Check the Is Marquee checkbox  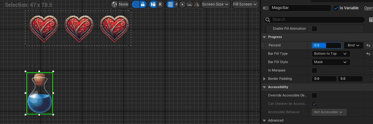pyautogui.click(x=314, y=71)
